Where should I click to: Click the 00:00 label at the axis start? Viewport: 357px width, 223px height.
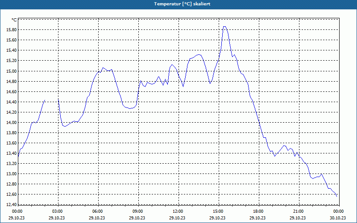[17, 211]
